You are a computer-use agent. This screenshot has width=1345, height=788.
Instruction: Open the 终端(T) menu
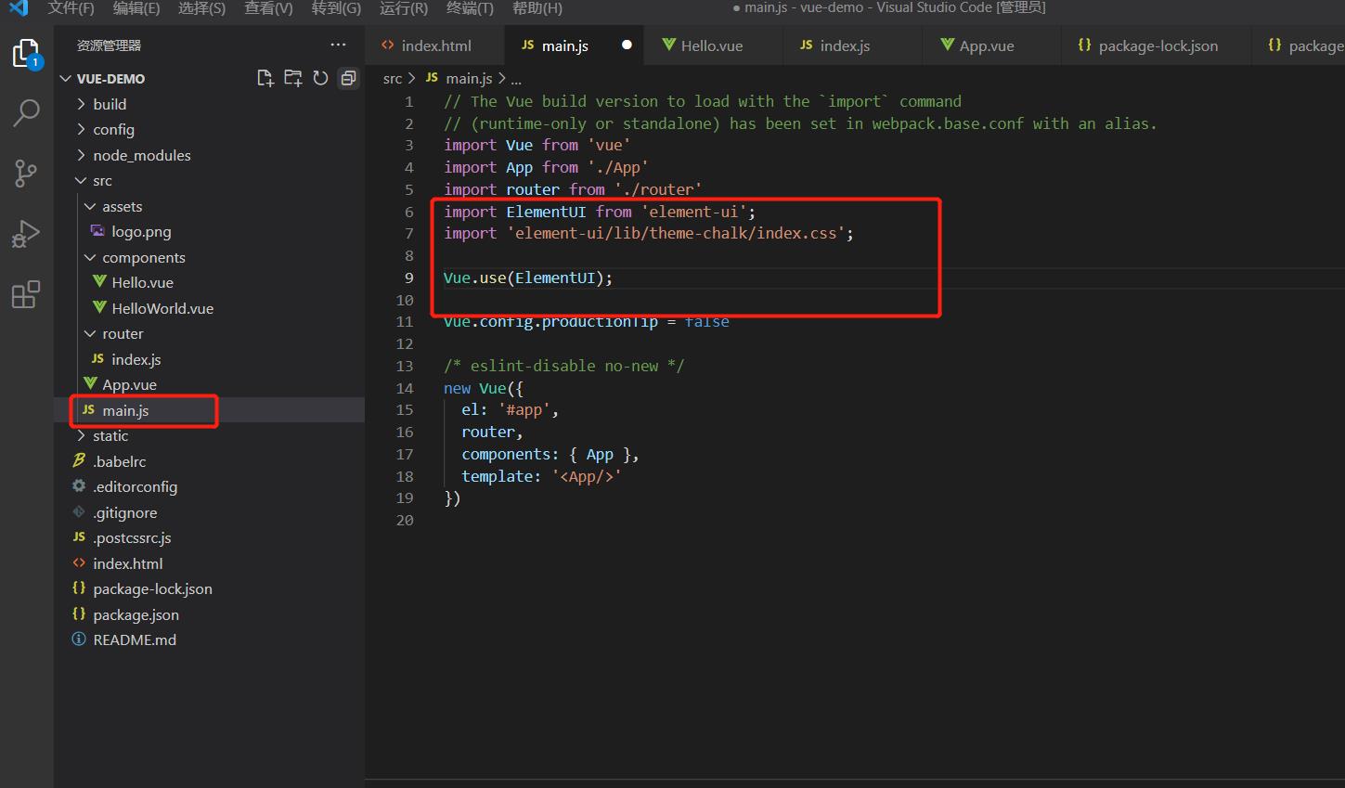tap(470, 8)
